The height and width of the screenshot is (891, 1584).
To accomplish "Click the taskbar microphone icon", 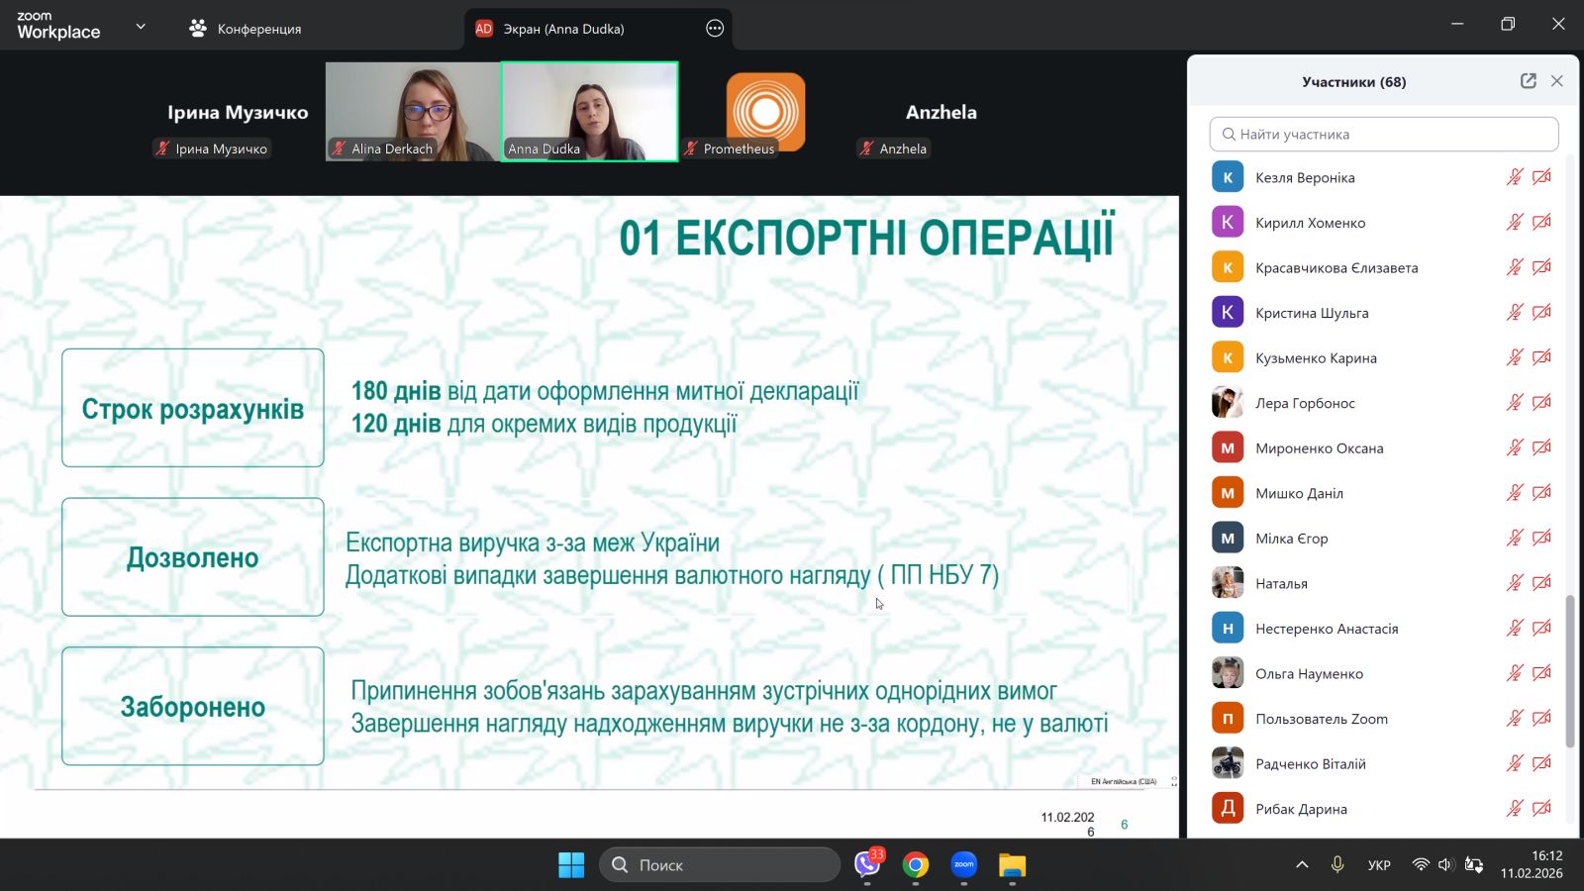I will (1337, 864).
